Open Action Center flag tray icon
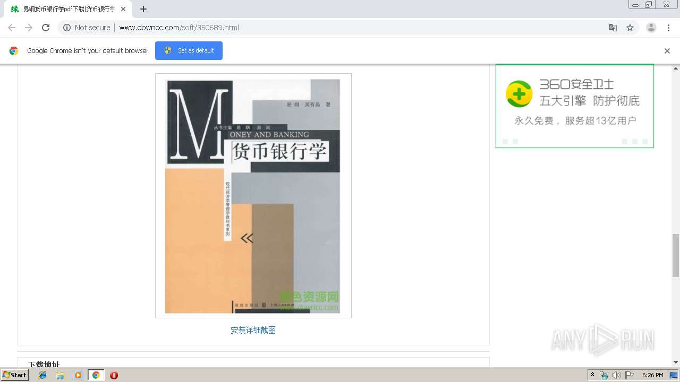Screen dimensions: 680x382 630,375
